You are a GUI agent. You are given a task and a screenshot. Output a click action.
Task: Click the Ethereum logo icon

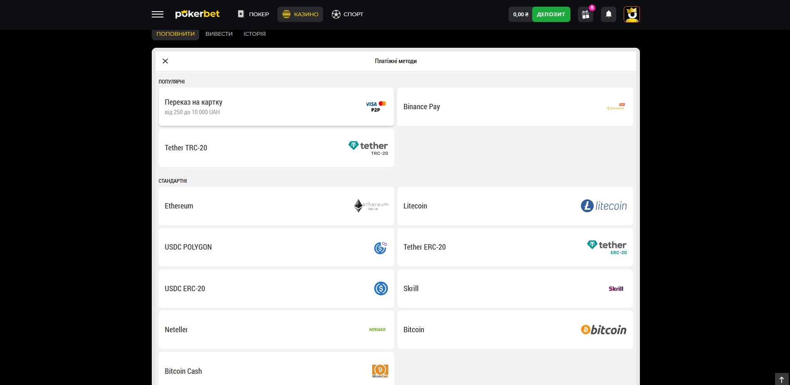pos(371,206)
